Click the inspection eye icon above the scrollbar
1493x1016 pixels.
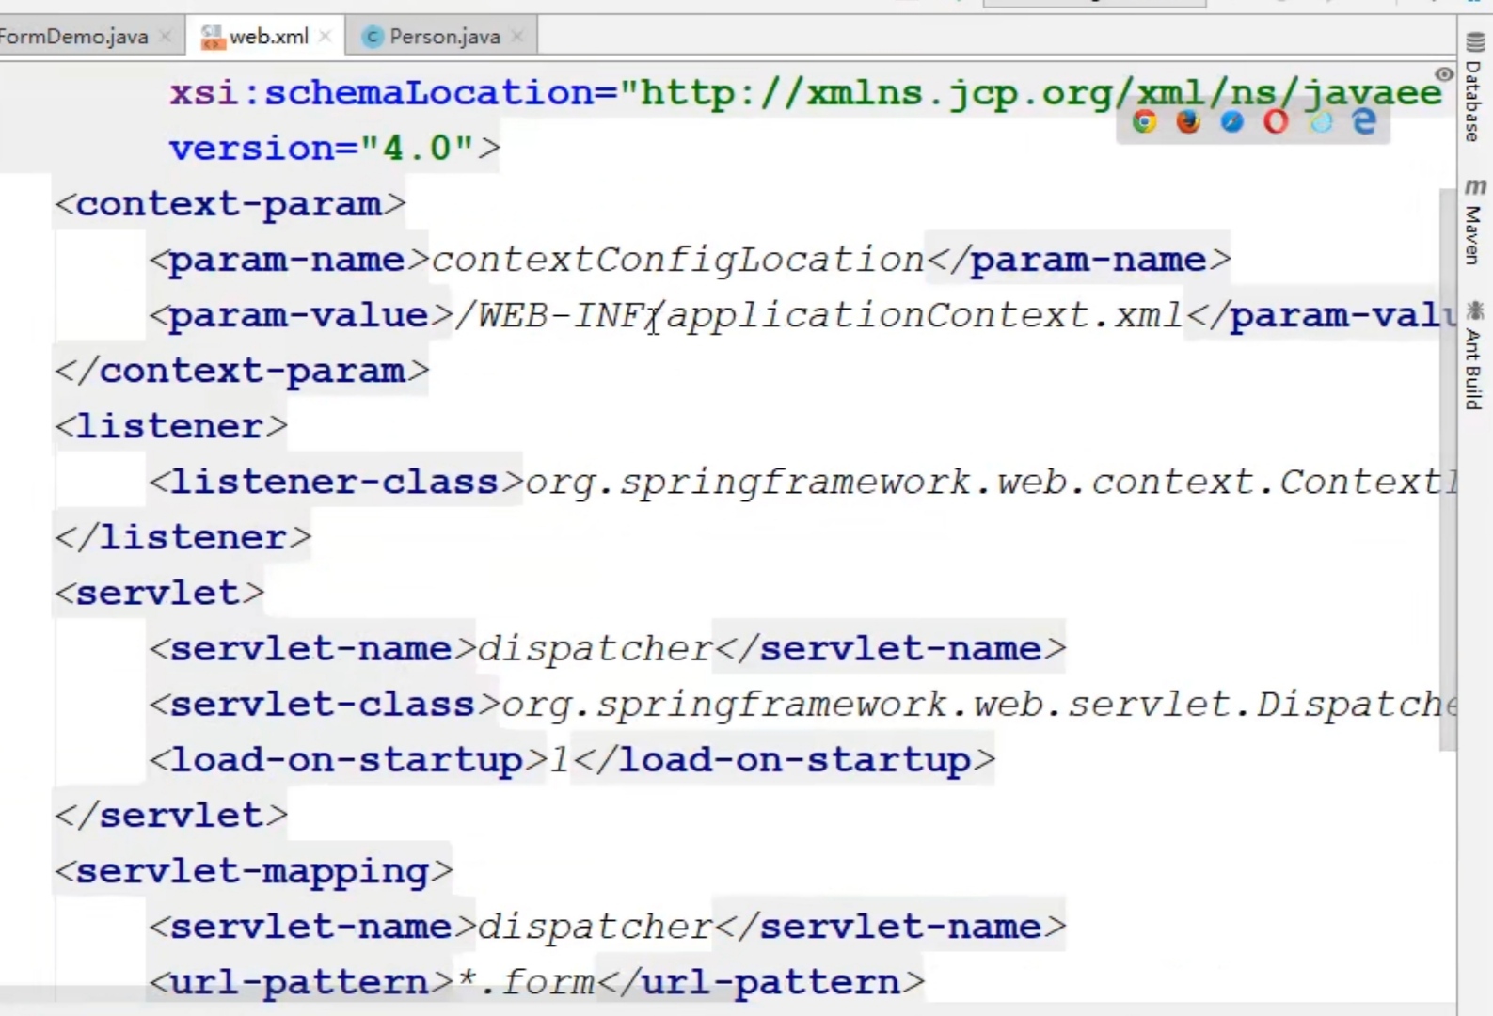1443,74
